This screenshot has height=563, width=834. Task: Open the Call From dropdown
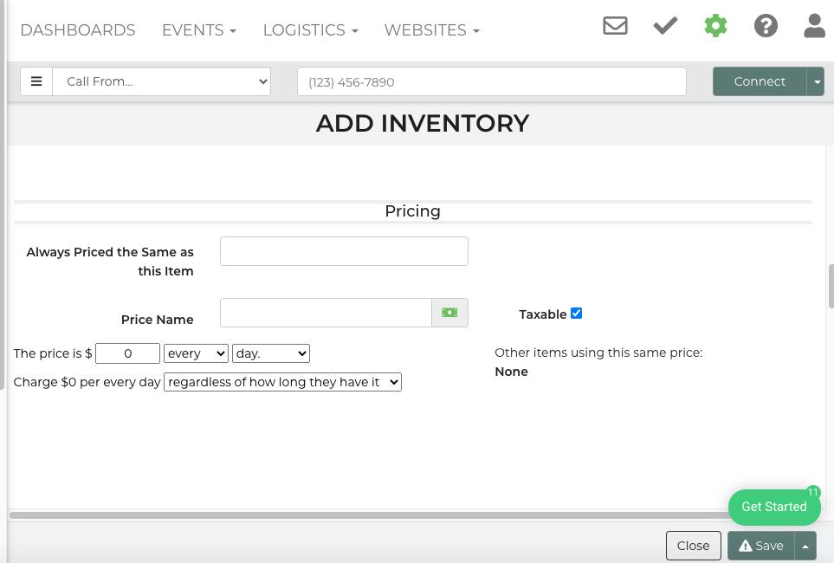click(161, 81)
